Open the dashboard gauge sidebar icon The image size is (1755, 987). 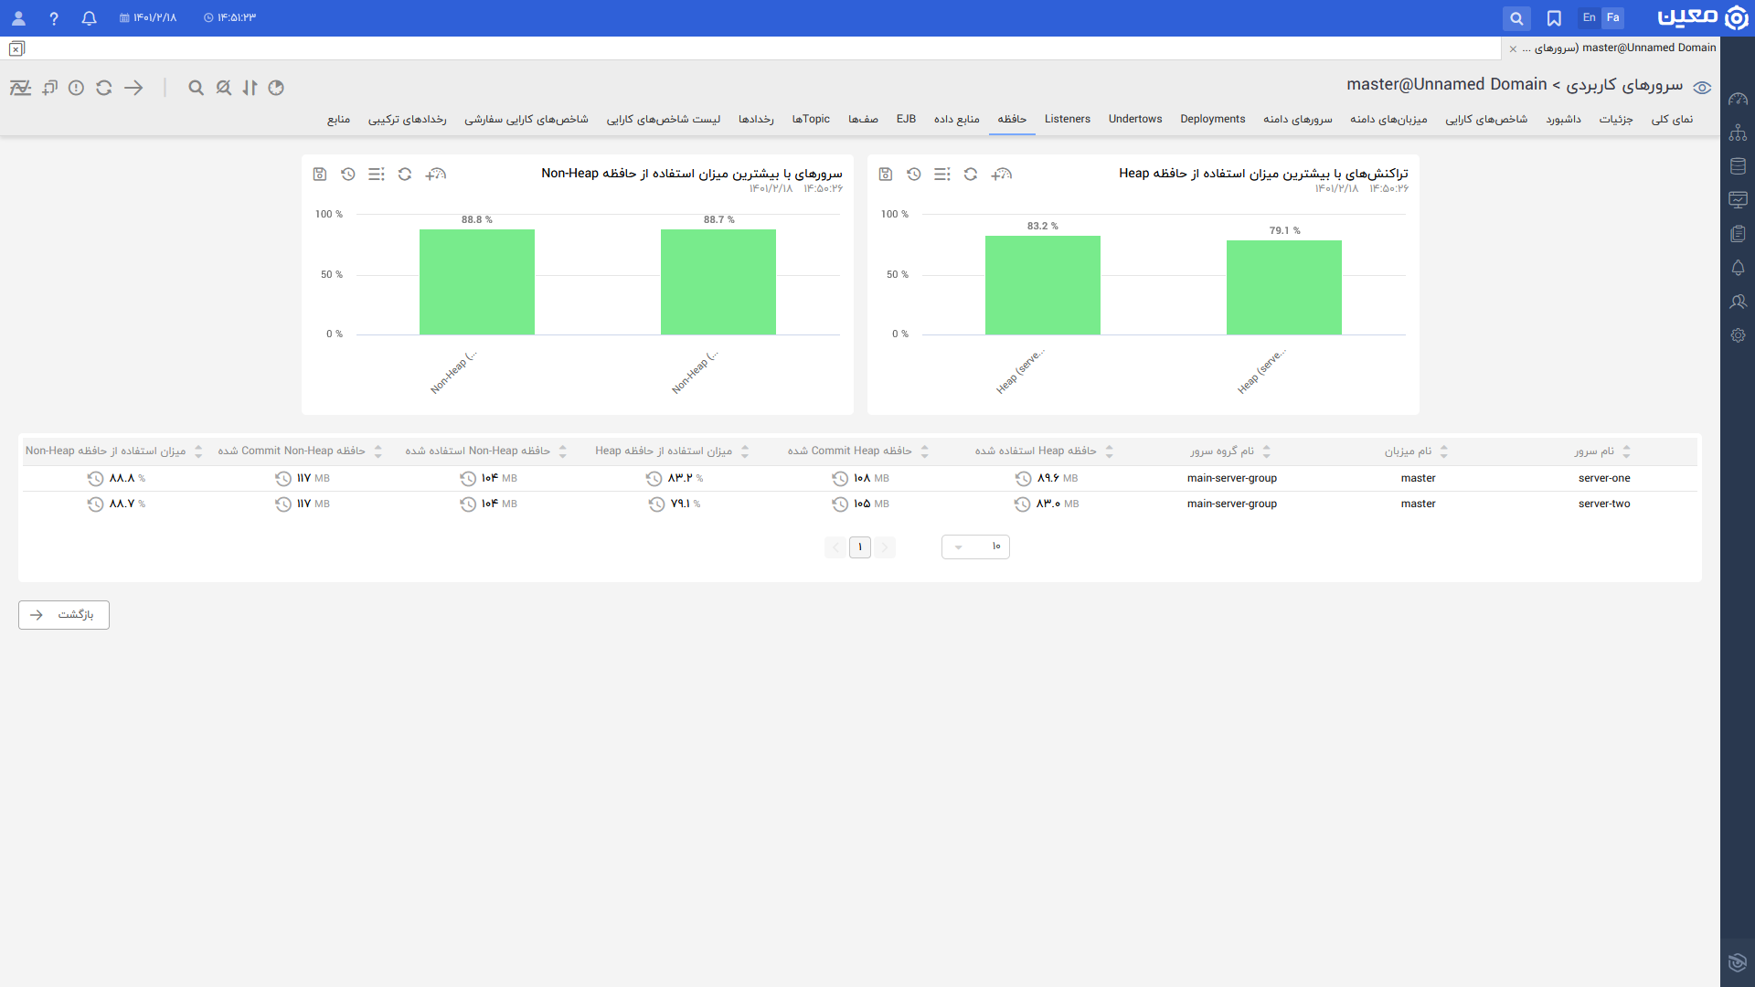point(1738,99)
